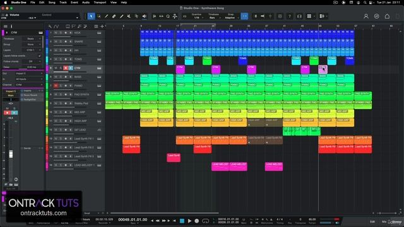The image size is (404, 227).
Task: Mute the KICK track
Action: [x=56, y=33]
